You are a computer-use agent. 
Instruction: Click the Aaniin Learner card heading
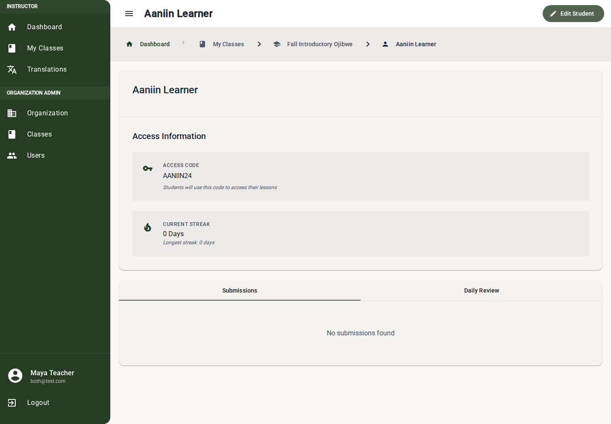point(165,90)
